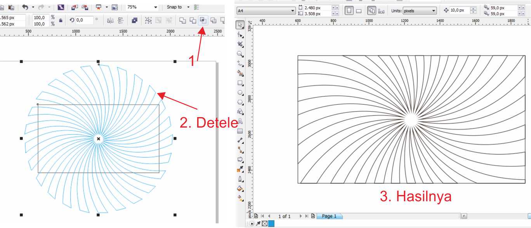Image resolution: width=531 pixels, height=228 pixels.
Task: Open the 75% zoom level dropdown
Action: coord(156,7)
